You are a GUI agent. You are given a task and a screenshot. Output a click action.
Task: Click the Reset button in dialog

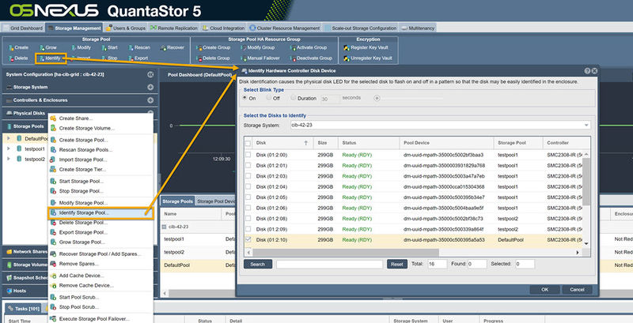click(x=397, y=265)
